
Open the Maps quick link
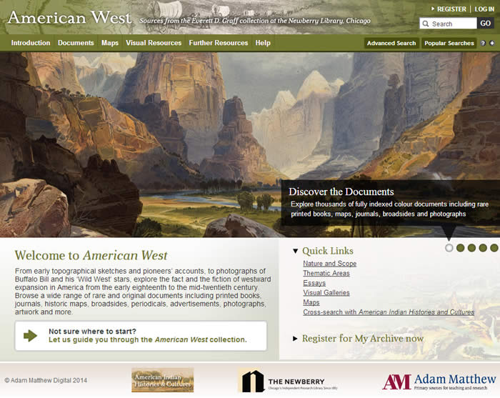(x=311, y=302)
